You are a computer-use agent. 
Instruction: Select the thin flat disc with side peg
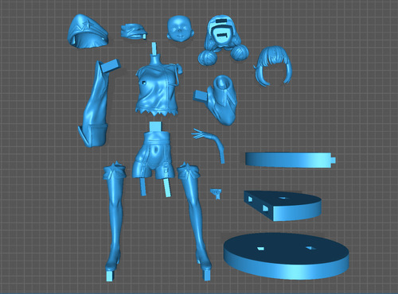[290, 160]
